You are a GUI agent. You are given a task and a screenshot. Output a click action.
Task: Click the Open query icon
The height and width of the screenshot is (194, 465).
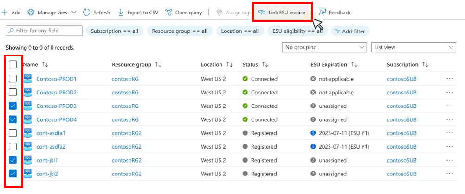[x=168, y=13]
